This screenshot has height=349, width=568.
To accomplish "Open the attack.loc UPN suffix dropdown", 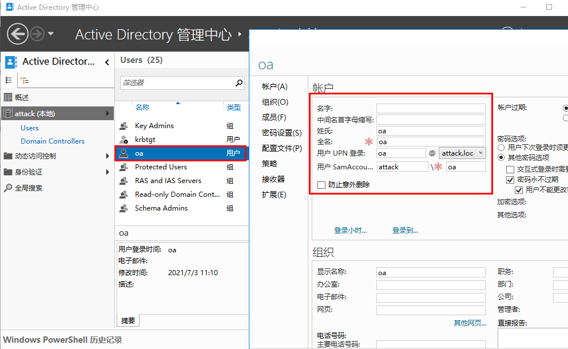I will [x=462, y=153].
